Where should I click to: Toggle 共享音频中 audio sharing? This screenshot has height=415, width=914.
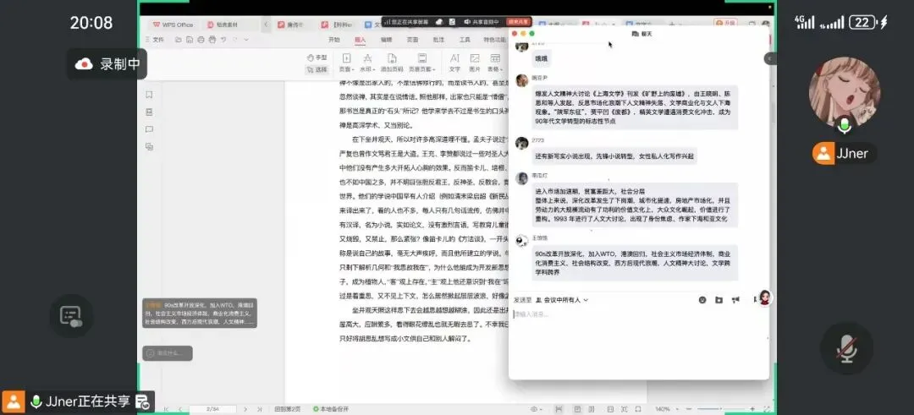[x=482, y=22]
